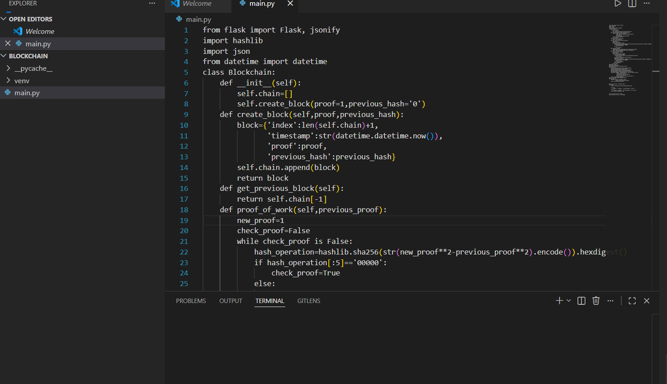Click line number 18 in the gutter
The image size is (667, 384).
184,210
